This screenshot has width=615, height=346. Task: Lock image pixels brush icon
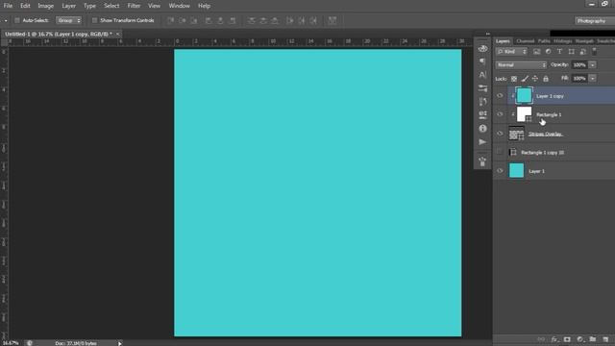pyautogui.click(x=525, y=79)
